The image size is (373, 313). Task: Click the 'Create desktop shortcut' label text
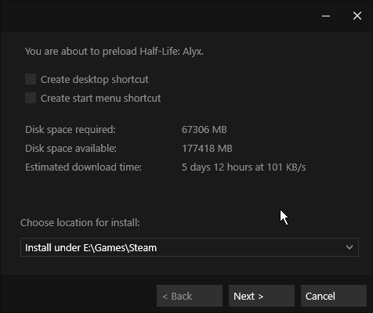pyautogui.click(x=95, y=79)
